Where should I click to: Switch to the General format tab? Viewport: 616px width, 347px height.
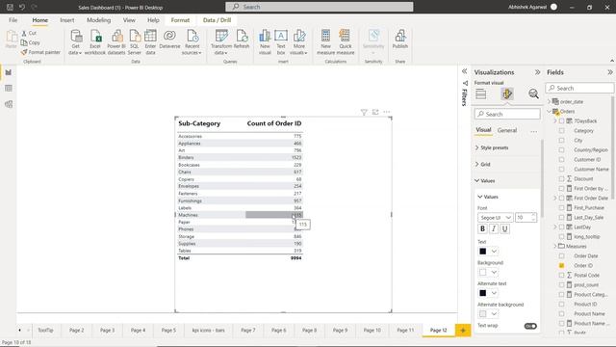[x=507, y=130]
